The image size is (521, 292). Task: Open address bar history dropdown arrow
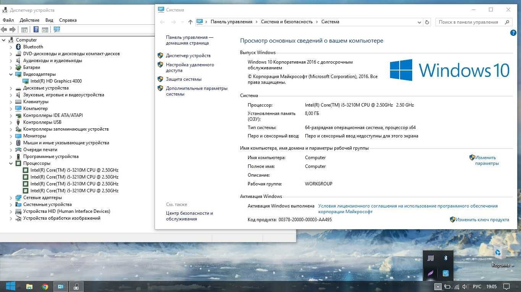419,22
